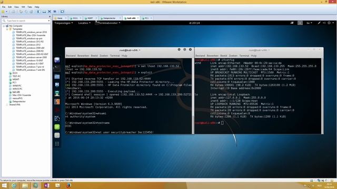The image size is (337, 189).
Task: Collapse the Templates folder node
Action: coord(7,29)
